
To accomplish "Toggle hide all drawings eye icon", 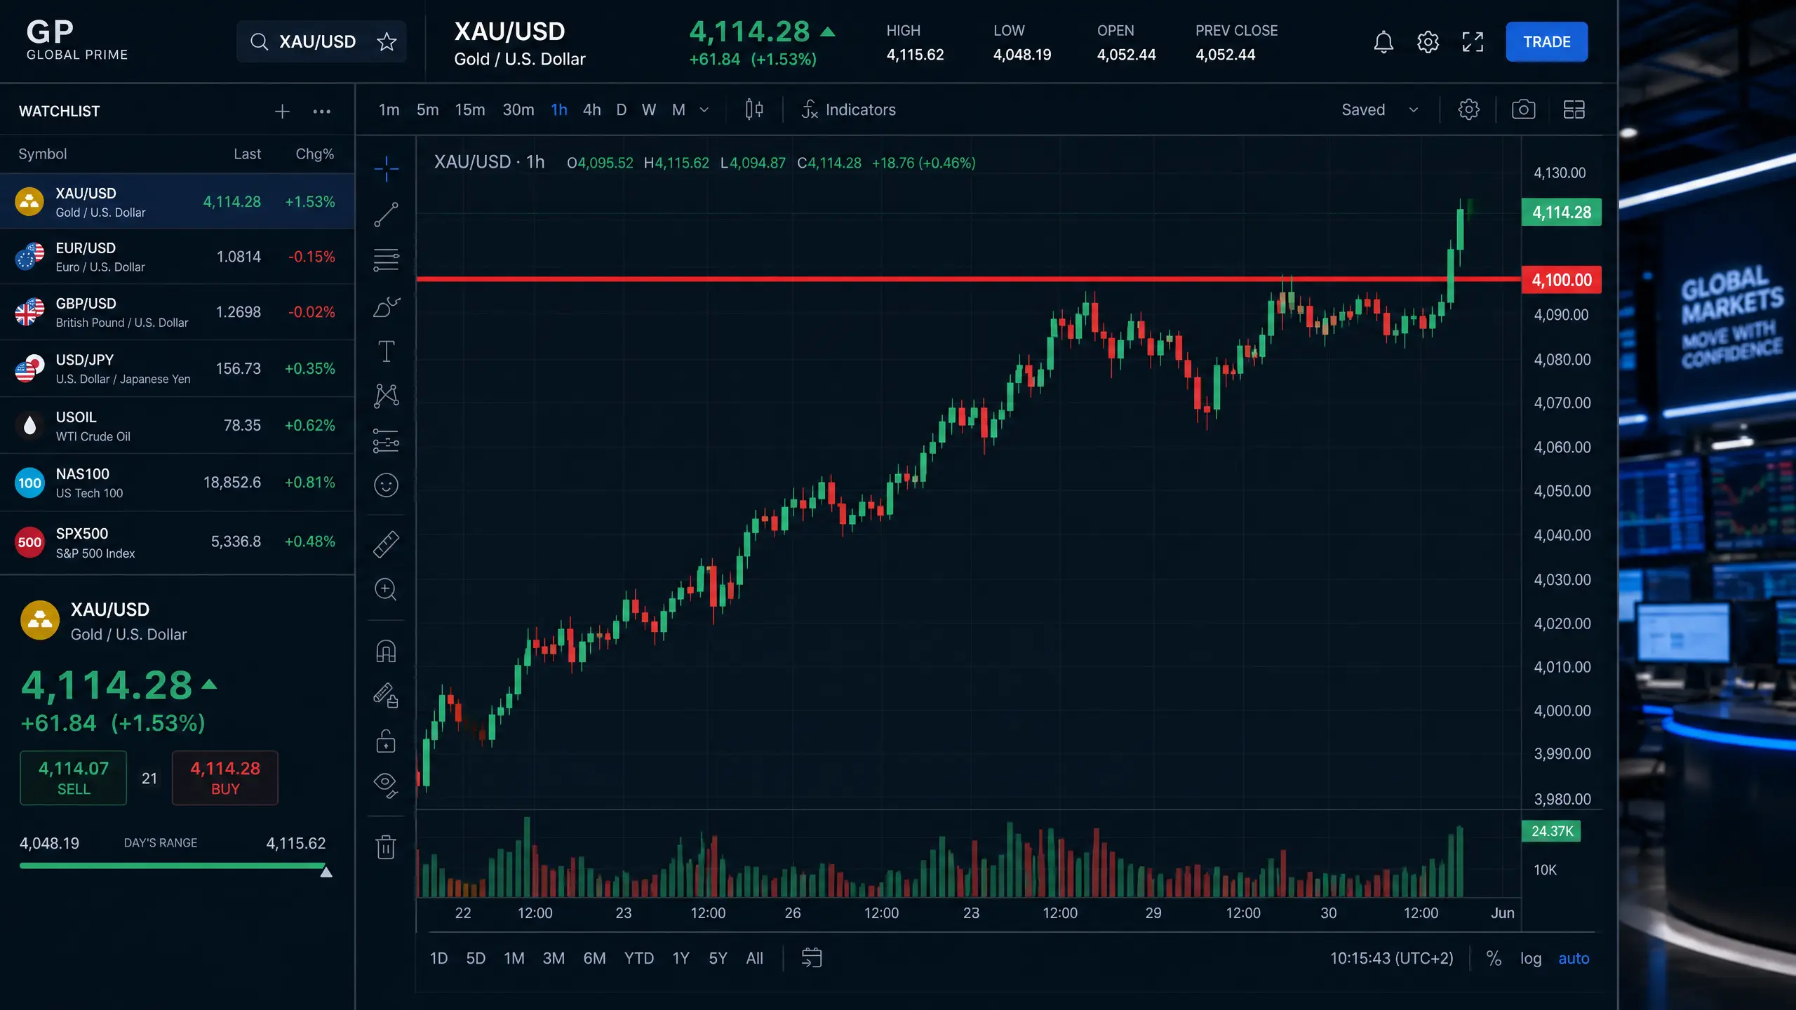I will coord(386,784).
